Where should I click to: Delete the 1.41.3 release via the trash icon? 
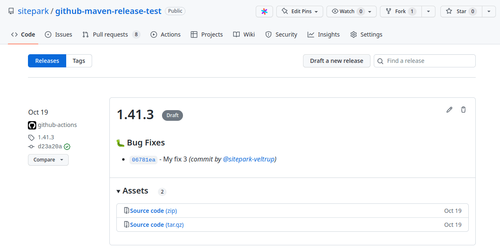(463, 110)
